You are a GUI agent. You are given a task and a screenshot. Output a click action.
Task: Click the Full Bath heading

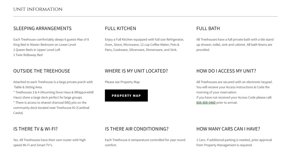[208, 28]
